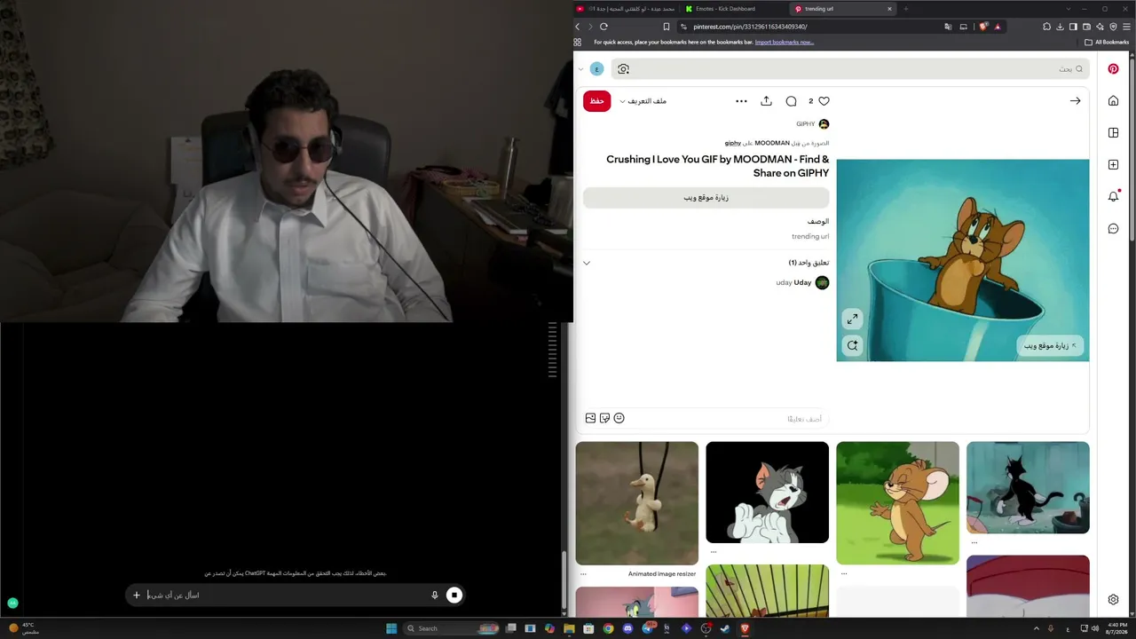Open Pinterest boards icon in sidebar
Screen dimensions: 1136x639
[x=1113, y=133]
